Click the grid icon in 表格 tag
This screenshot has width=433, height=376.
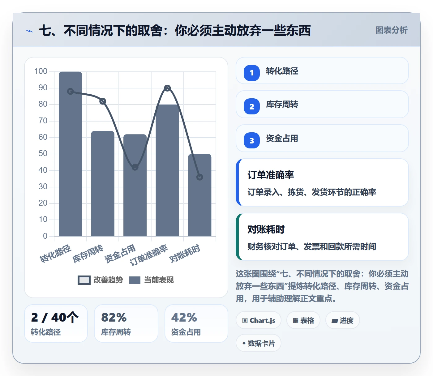pyautogui.click(x=296, y=320)
